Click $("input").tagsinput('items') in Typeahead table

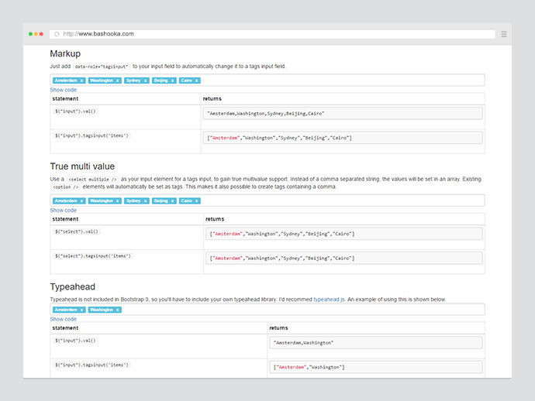[91, 365]
